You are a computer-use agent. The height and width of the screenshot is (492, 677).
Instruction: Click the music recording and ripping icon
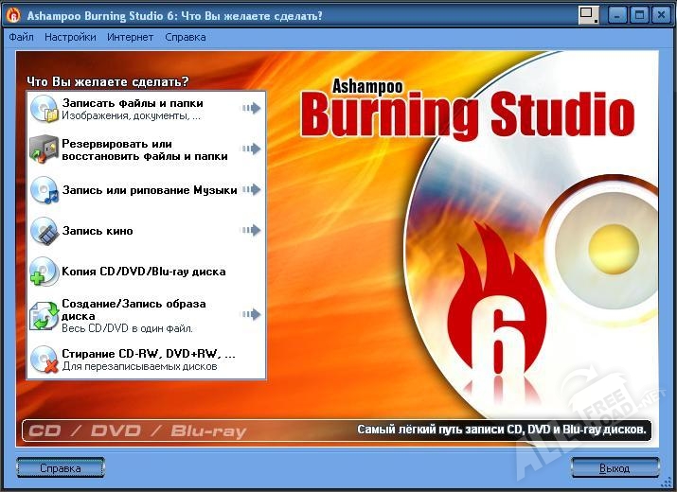coord(45,190)
